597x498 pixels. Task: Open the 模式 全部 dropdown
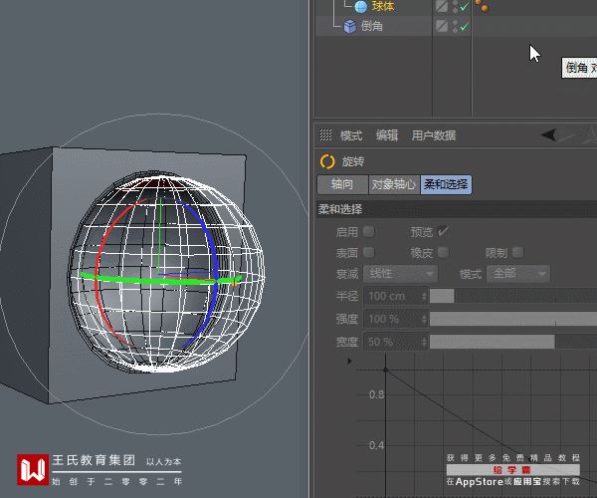518,273
